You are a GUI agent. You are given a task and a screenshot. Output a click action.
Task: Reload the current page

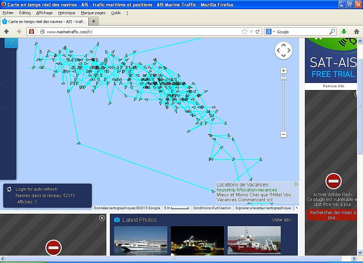pos(257,32)
